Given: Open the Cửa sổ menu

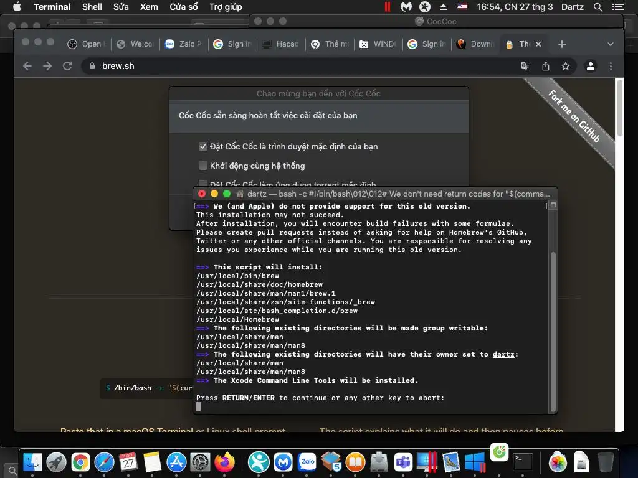Looking at the screenshot, I should coord(184,7).
